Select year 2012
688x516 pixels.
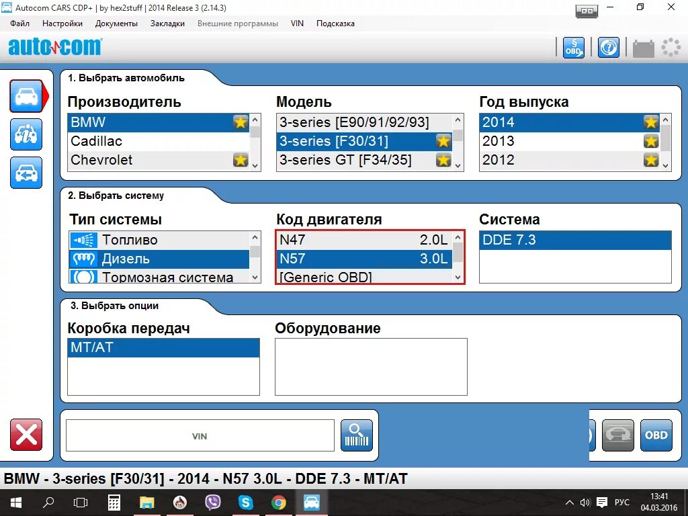pos(570,160)
